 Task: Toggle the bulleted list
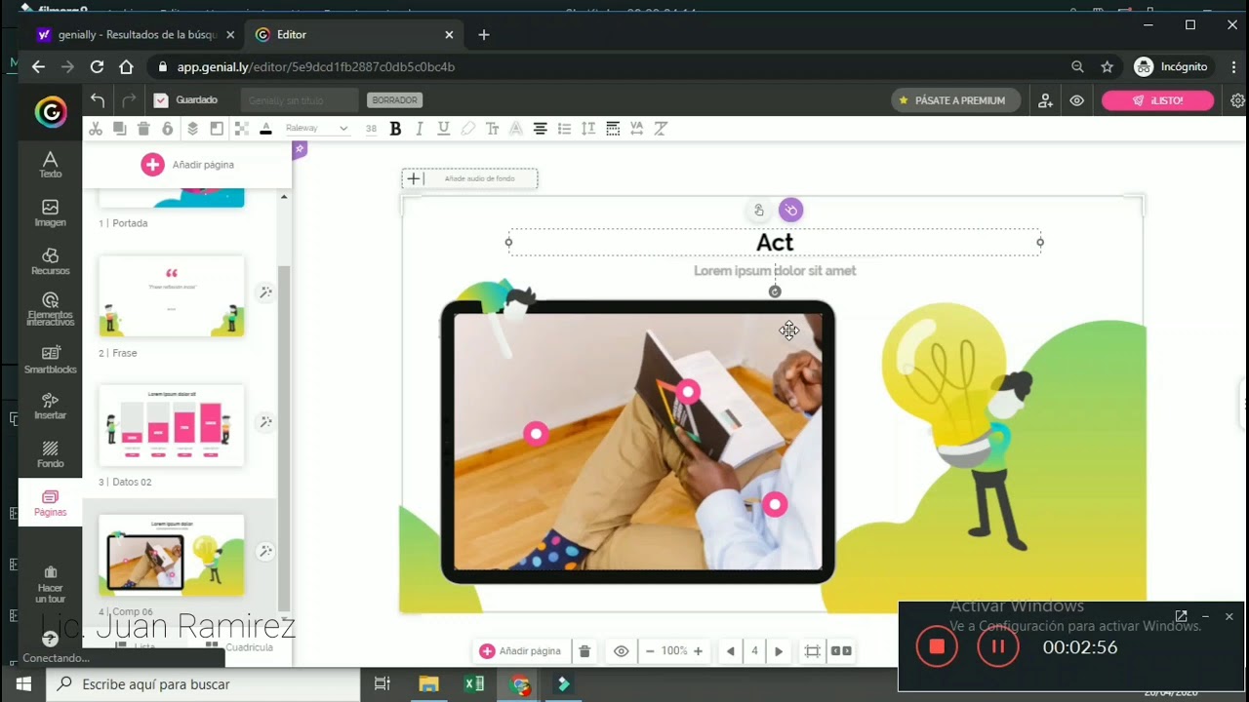(564, 129)
